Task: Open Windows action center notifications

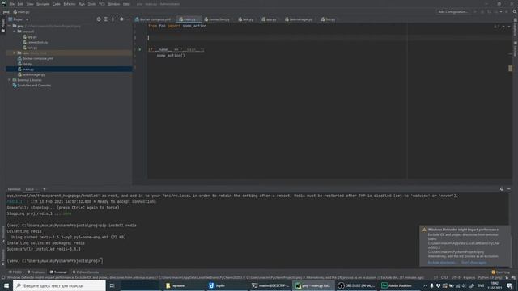Action: [x=509, y=285]
